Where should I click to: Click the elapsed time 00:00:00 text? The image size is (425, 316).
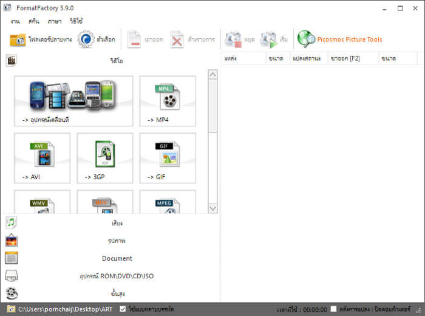pos(302,309)
